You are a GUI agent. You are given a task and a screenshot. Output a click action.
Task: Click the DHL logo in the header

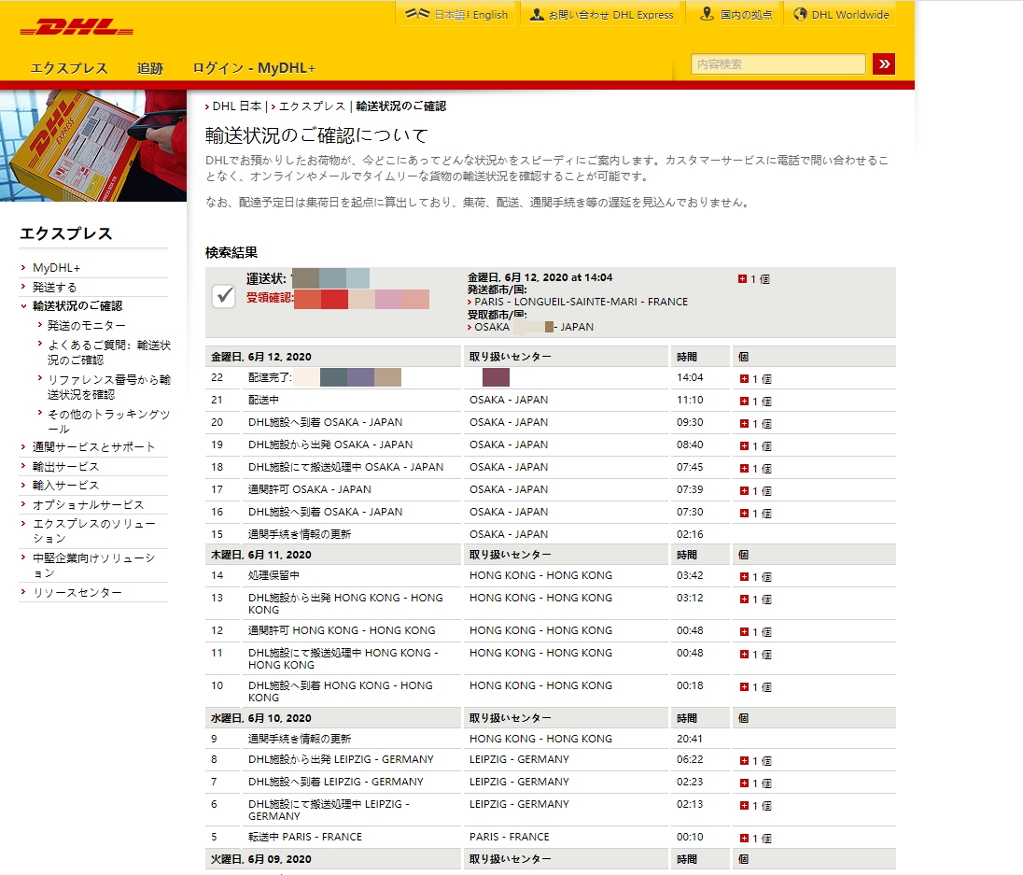click(77, 27)
